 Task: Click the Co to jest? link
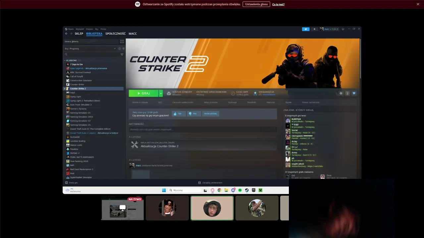[x=278, y=4]
